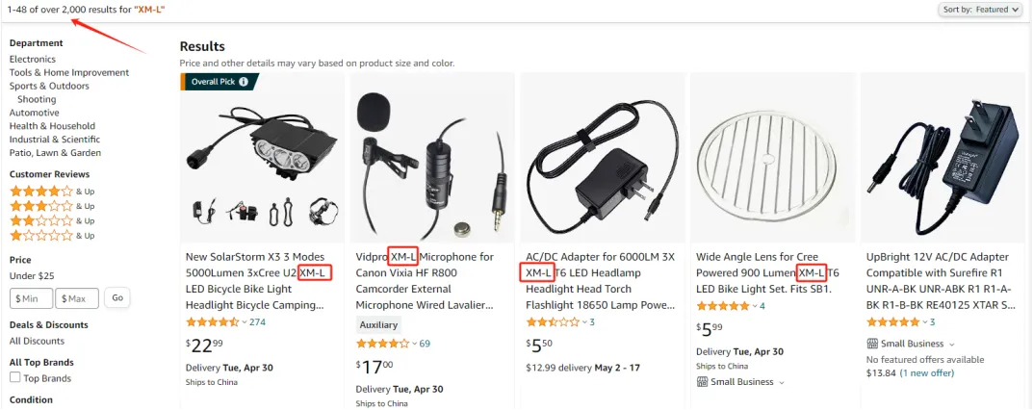Click the Vidpro microphone star rating
Screen dimensions: 1033x410
coord(384,344)
